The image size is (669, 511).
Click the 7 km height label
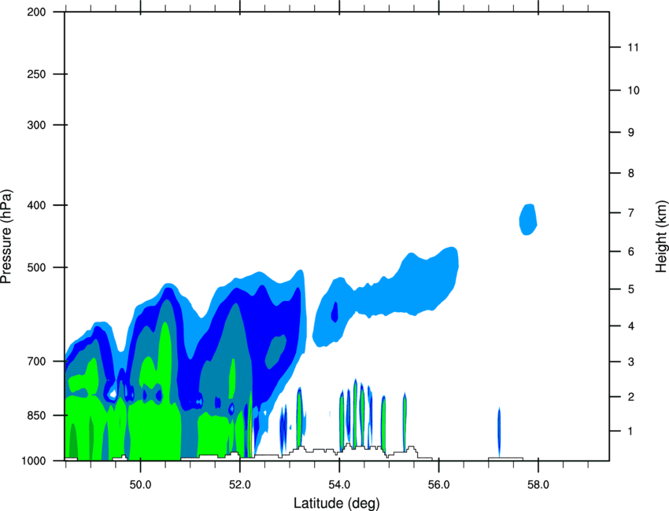tap(631, 213)
